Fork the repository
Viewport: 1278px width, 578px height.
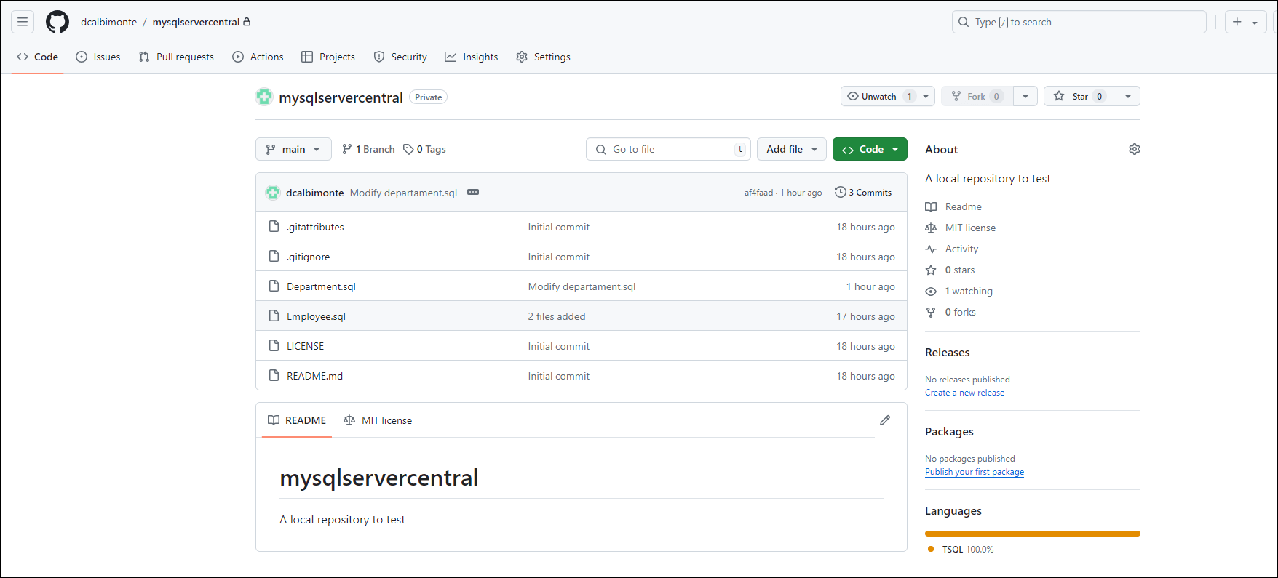(969, 97)
